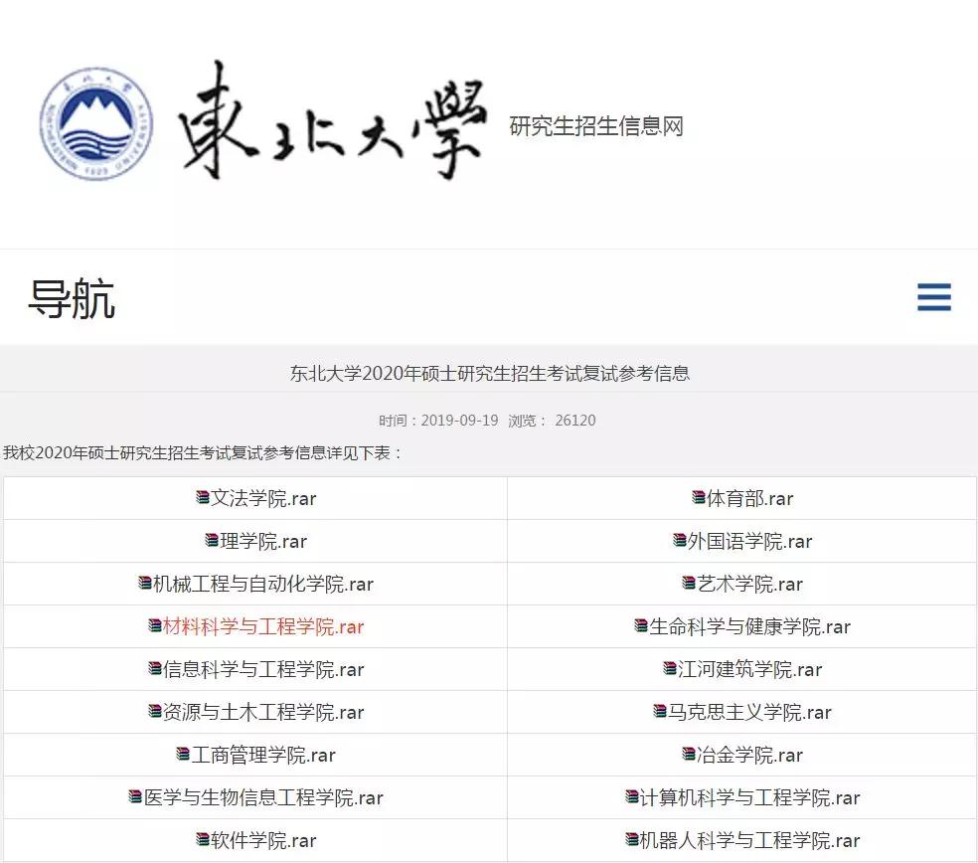Click the archive icon beside 软件学院.rar
The image size is (978, 863).
[202, 839]
